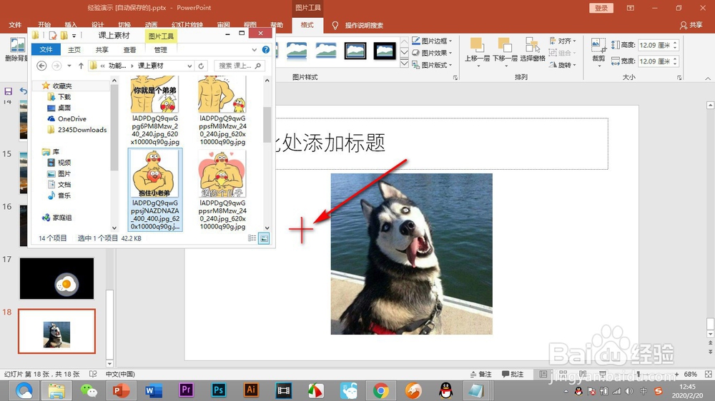The width and height of the screenshot is (715, 401).
Task: Refresh the Explorer folder
Action: [201, 66]
